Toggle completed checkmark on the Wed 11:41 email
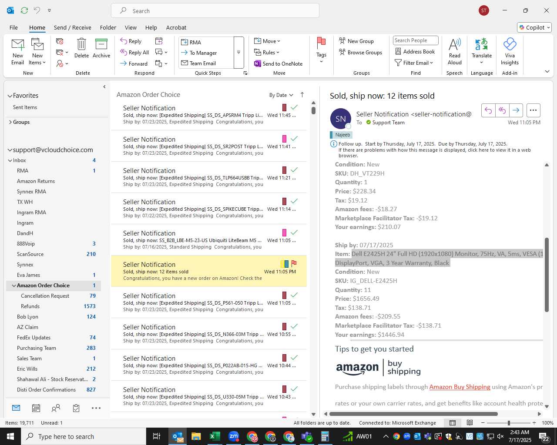557x445 pixels. (294, 138)
